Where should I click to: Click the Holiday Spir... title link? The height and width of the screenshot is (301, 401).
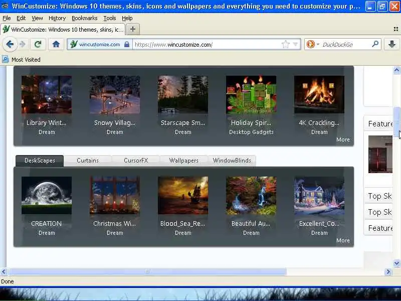tap(251, 123)
